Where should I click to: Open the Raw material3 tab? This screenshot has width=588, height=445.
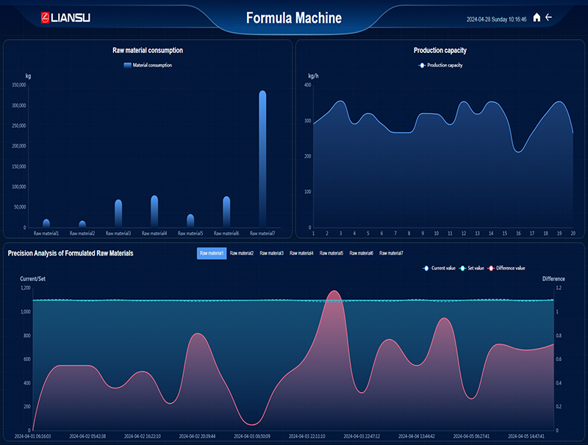coord(271,253)
